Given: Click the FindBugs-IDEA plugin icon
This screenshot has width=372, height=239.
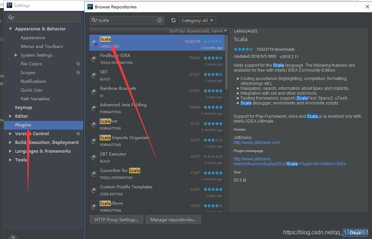Looking at the screenshot, I should 94,59.
